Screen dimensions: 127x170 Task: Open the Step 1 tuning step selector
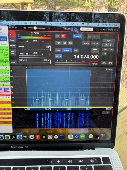95,51
